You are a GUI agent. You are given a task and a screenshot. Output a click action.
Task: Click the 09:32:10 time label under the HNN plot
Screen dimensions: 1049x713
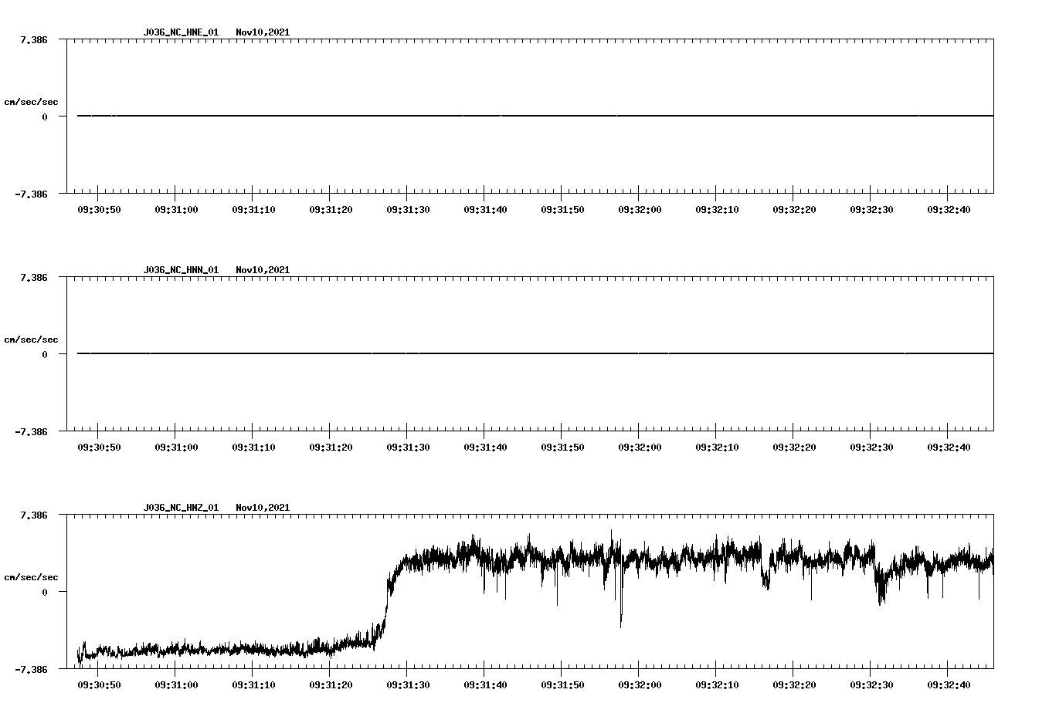[x=717, y=448]
